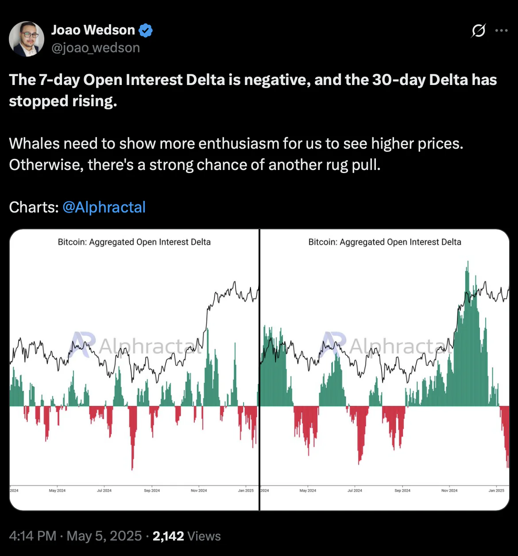Follow the @Alphractal mention link
The width and height of the screenshot is (518, 556).
point(104,207)
